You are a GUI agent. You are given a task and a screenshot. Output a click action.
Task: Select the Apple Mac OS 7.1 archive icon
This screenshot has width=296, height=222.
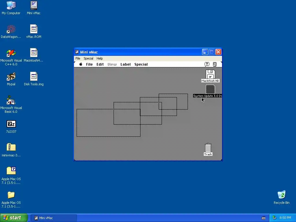pos(11,175)
